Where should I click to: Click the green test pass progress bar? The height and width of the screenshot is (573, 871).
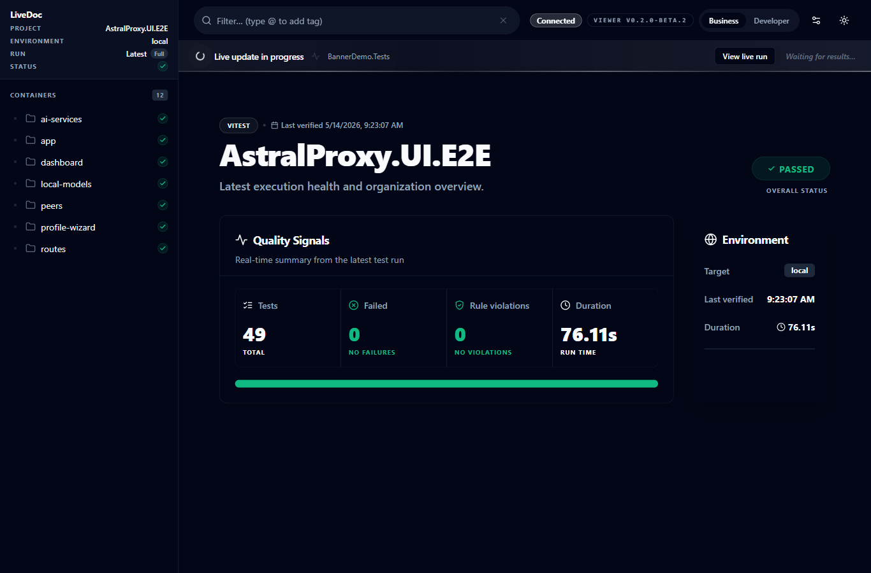click(446, 384)
